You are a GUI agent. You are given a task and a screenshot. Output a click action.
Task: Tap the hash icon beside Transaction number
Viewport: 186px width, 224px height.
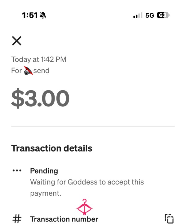pyautogui.click(x=17, y=219)
